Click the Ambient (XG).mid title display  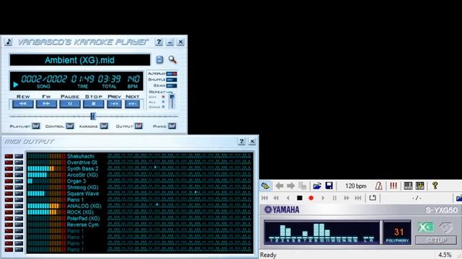pyautogui.click(x=80, y=60)
